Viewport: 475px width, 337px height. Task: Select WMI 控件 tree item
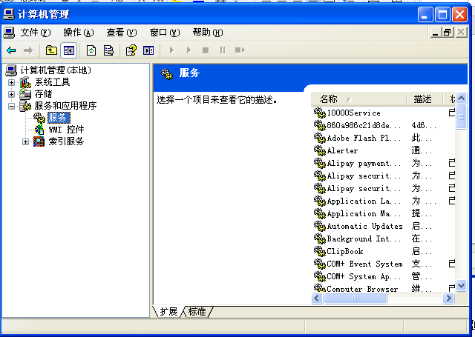point(66,130)
